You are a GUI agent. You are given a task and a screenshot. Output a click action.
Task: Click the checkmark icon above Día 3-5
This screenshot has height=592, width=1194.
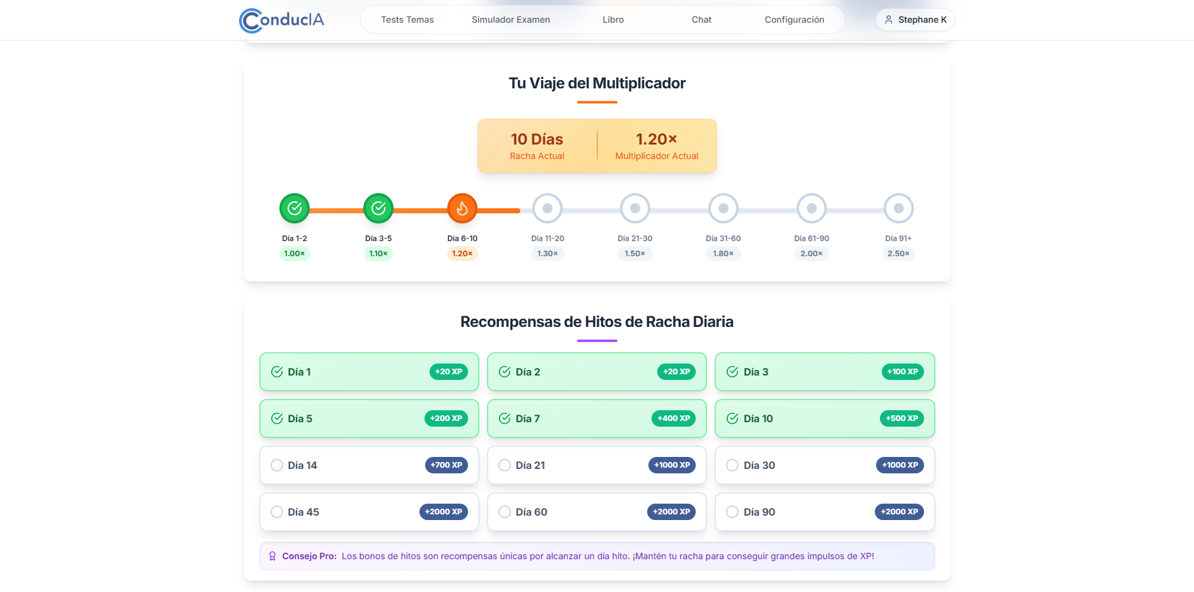[378, 208]
